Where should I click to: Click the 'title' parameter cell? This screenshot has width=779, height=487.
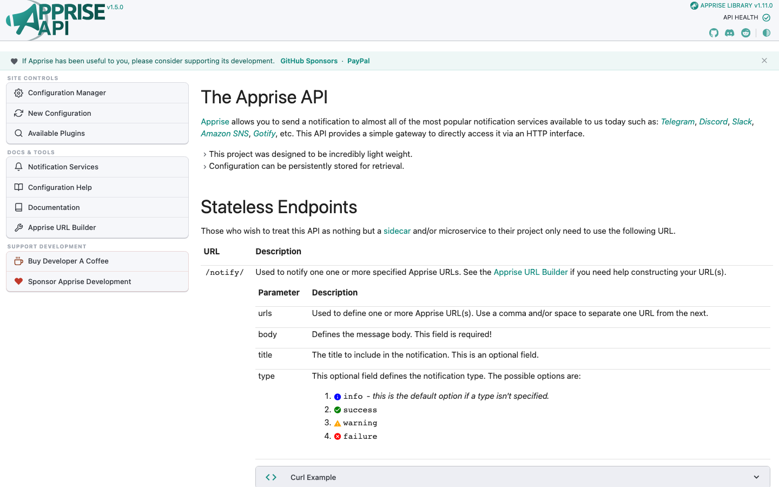coord(265,355)
